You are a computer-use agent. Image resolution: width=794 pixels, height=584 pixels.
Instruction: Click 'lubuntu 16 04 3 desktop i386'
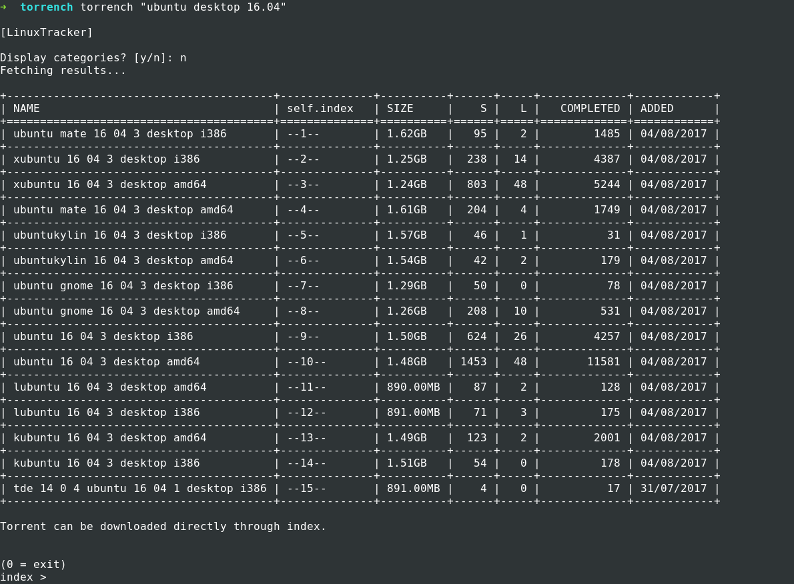pyautogui.click(x=106, y=413)
